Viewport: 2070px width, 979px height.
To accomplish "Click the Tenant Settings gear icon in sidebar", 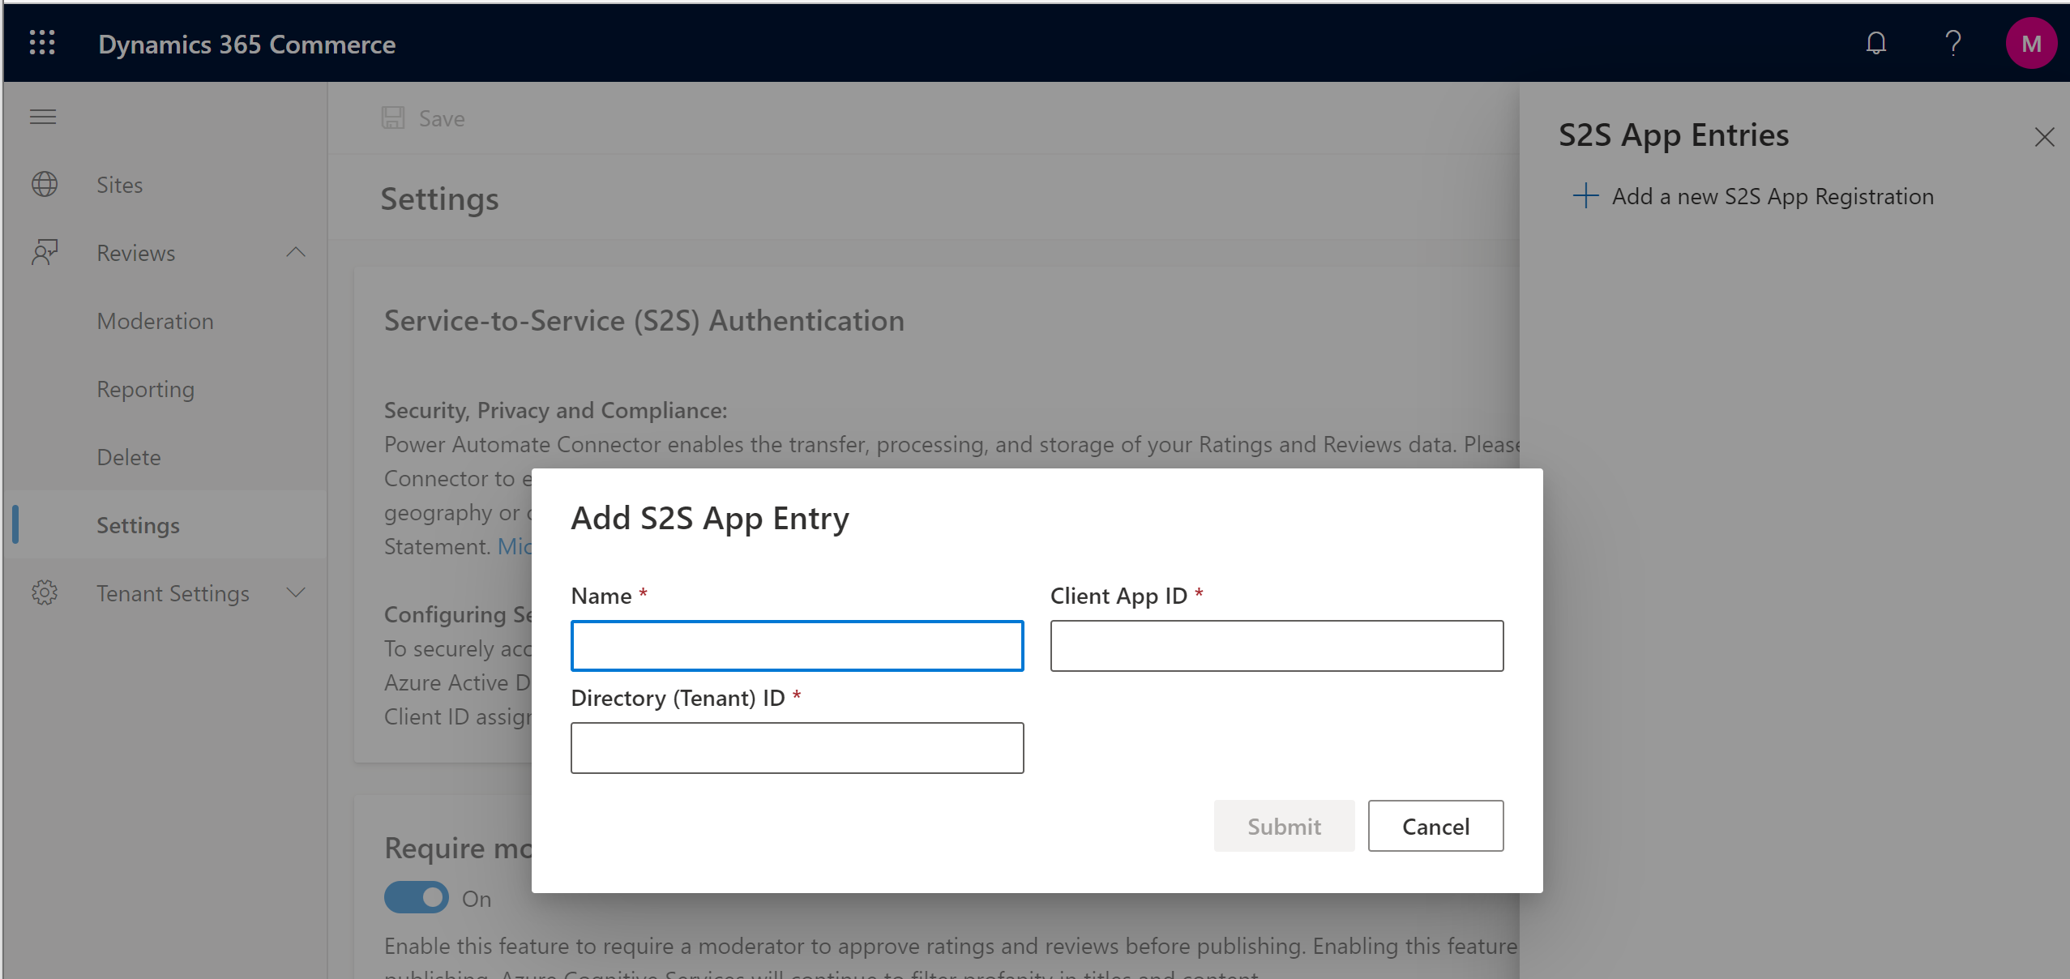I will pos(44,592).
